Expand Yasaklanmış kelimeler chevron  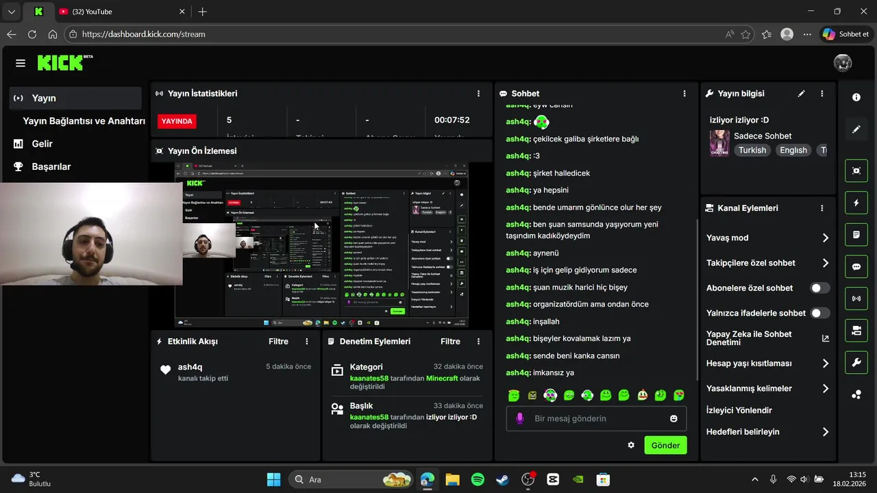[x=825, y=388]
